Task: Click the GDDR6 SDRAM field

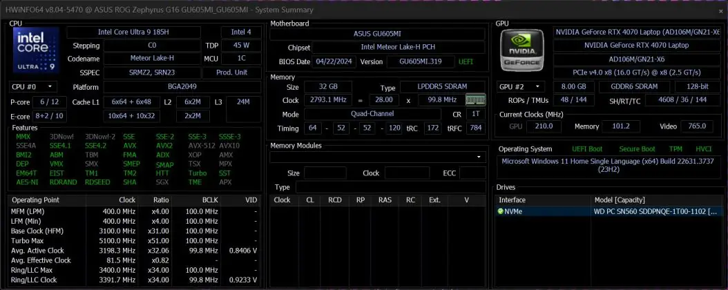Action: point(634,87)
